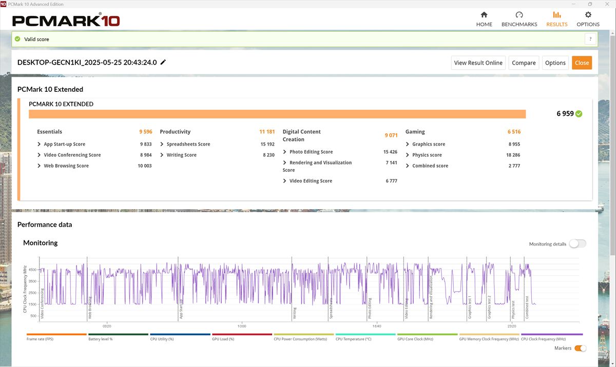This screenshot has width=616, height=367.
Task: Click the Combined test marker in the chart
Action: click(x=527, y=308)
